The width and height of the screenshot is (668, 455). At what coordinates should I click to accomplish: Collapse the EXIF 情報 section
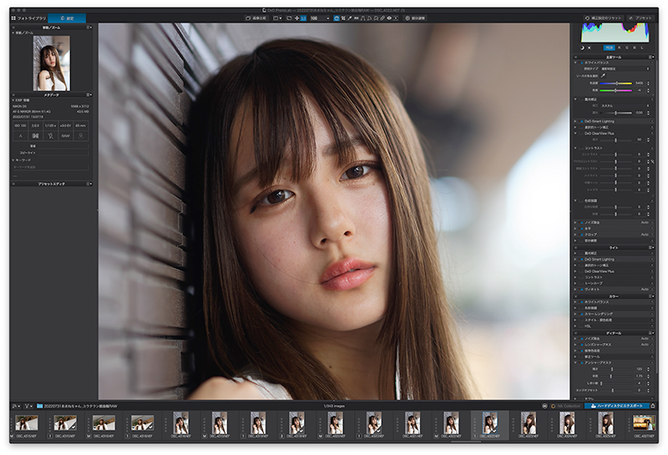click(14, 99)
